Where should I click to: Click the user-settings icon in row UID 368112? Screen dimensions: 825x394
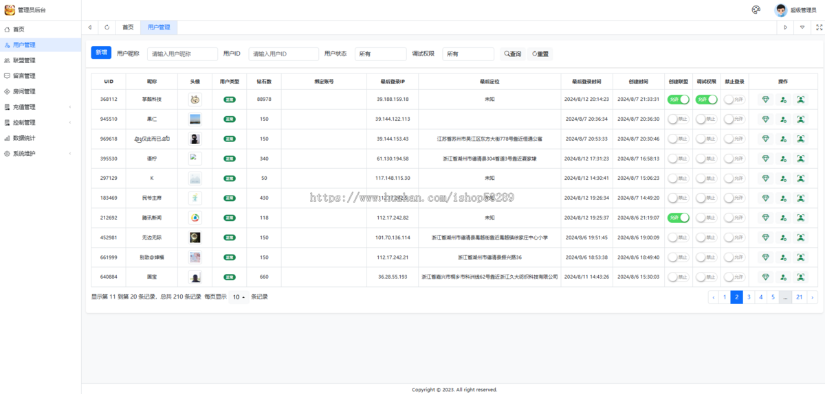783,100
